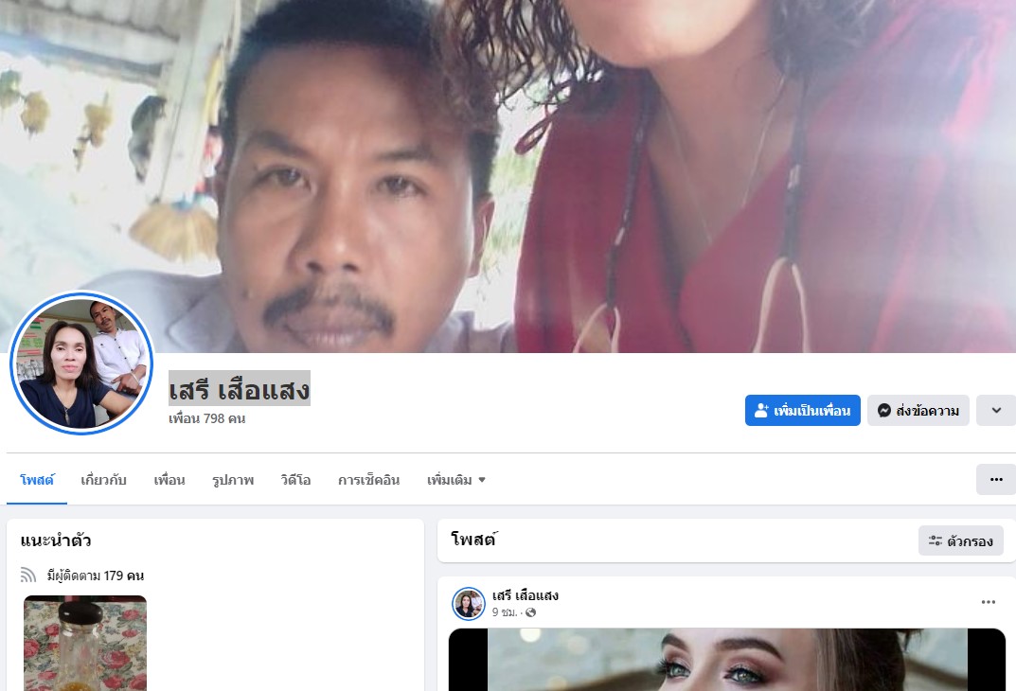Open the เพื่อน tab
This screenshot has height=691, width=1016.
pos(169,480)
